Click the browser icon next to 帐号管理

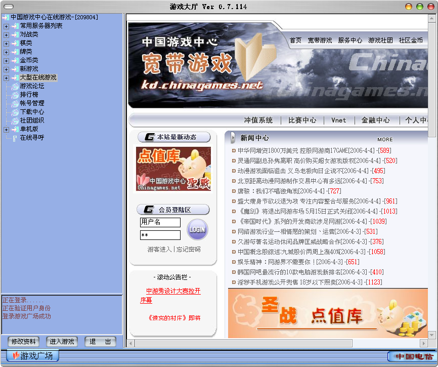[x=15, y=104]
